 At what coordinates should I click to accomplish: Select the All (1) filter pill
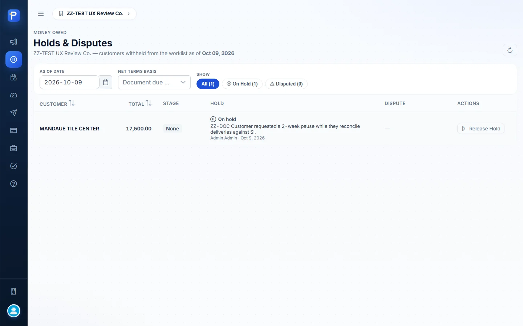tap(208, 84)
